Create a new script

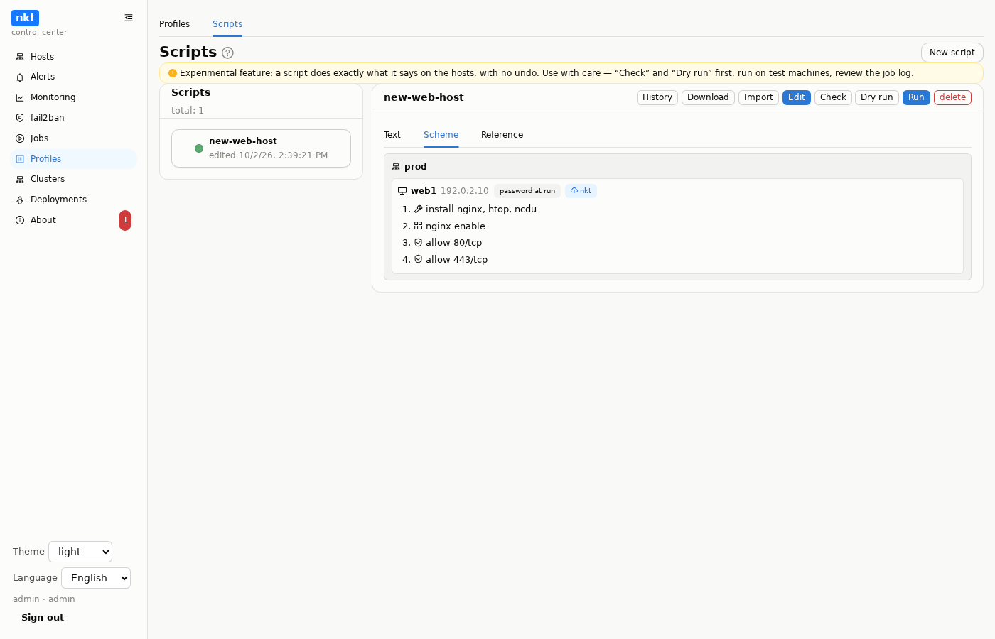952,53
